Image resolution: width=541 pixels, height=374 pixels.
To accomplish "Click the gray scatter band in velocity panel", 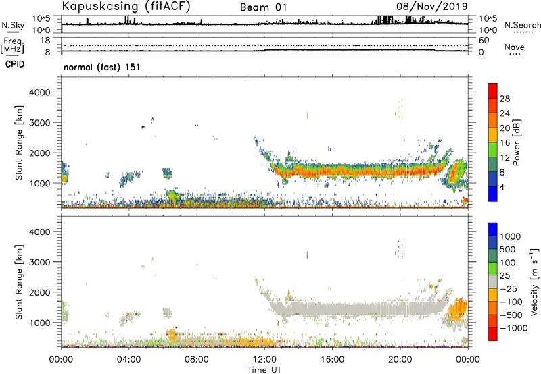I will [x=359, y=309].
